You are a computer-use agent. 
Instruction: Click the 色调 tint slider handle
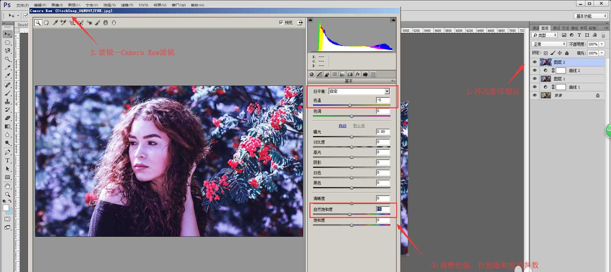[352, 116]
